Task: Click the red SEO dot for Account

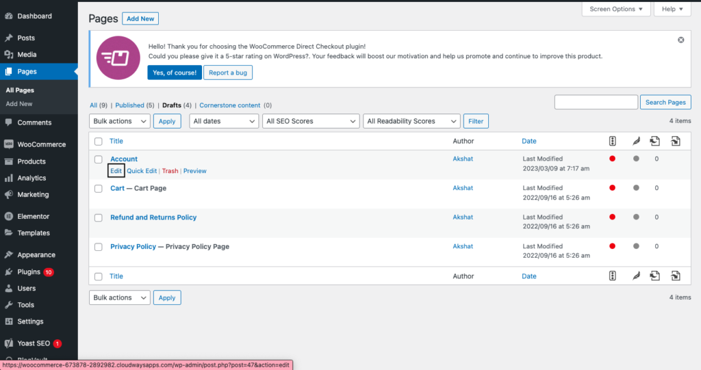Action: [x=613, y=159]
